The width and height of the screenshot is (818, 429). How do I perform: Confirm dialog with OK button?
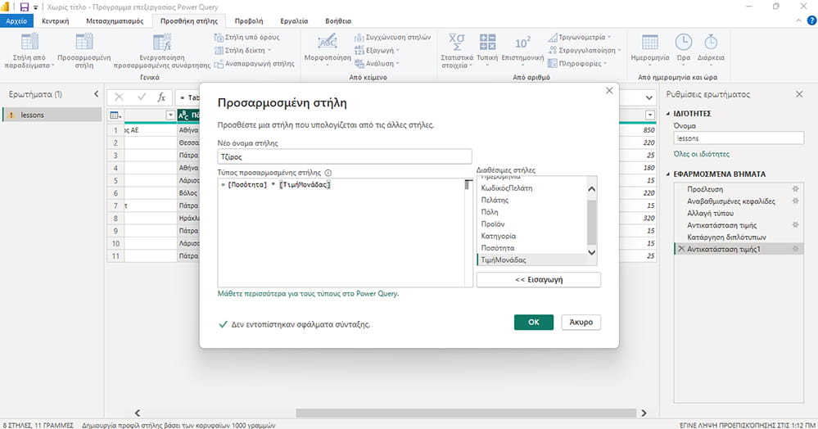pos(534,322)
